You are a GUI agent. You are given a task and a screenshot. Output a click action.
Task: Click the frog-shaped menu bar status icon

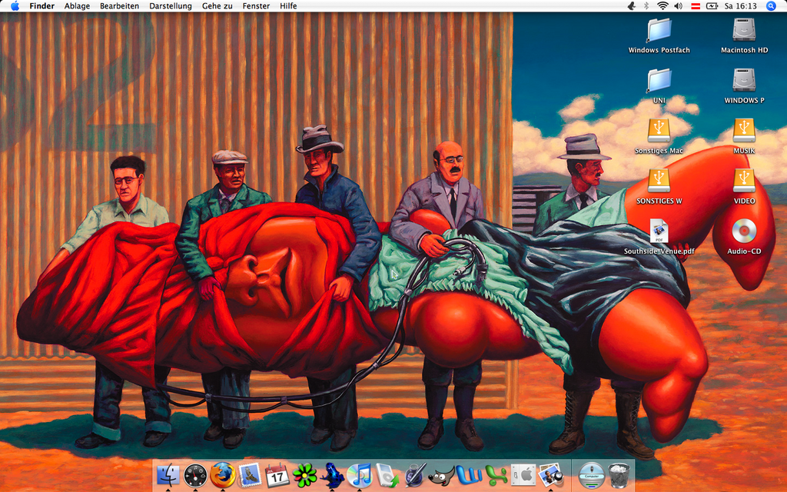tap(632, 6)
